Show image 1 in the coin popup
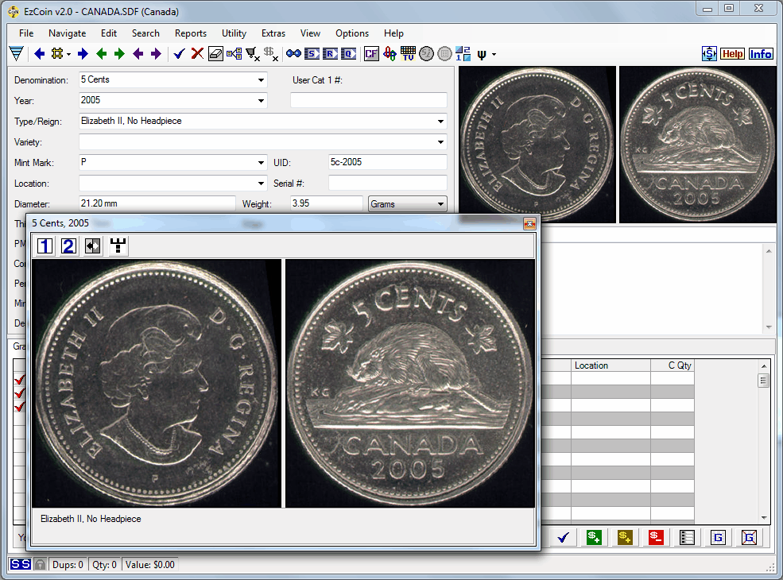This screenshot has width=783, height=580. (45, 246)
